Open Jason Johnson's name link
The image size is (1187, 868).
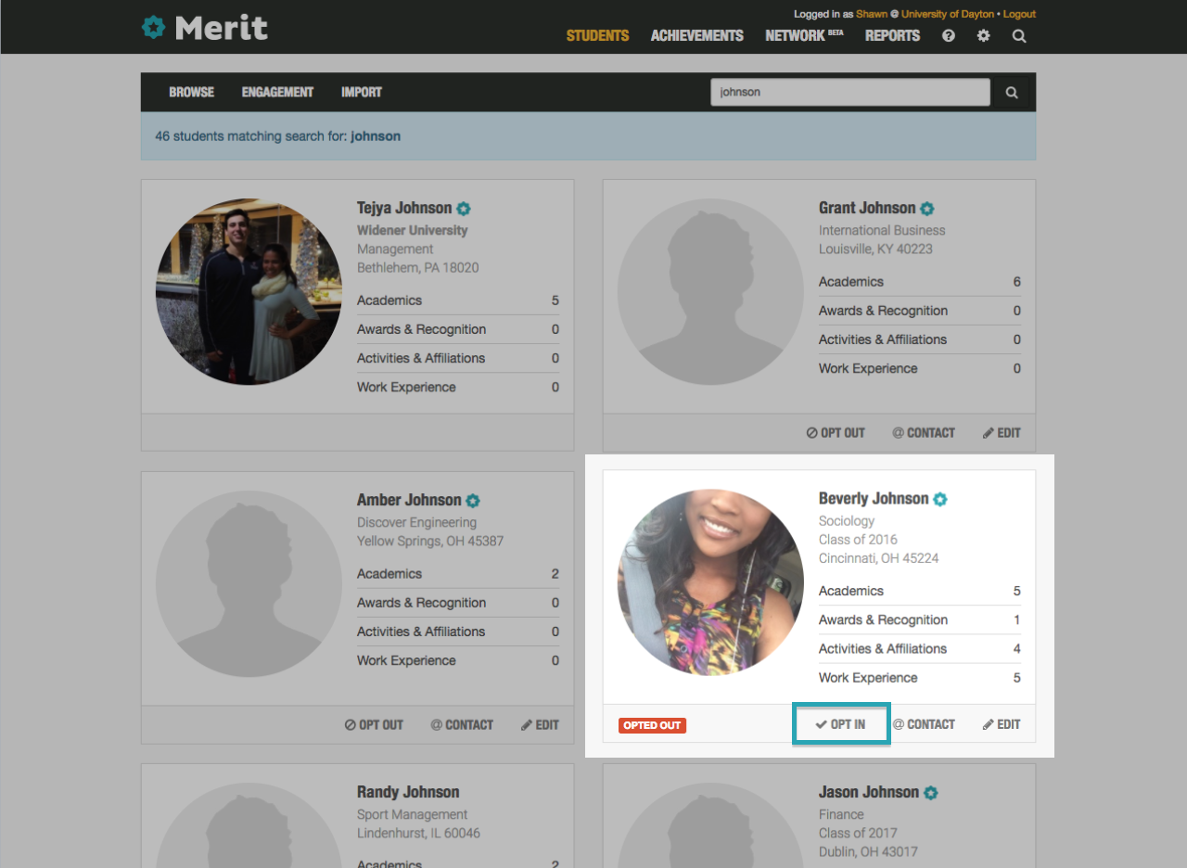coord(869,792)
